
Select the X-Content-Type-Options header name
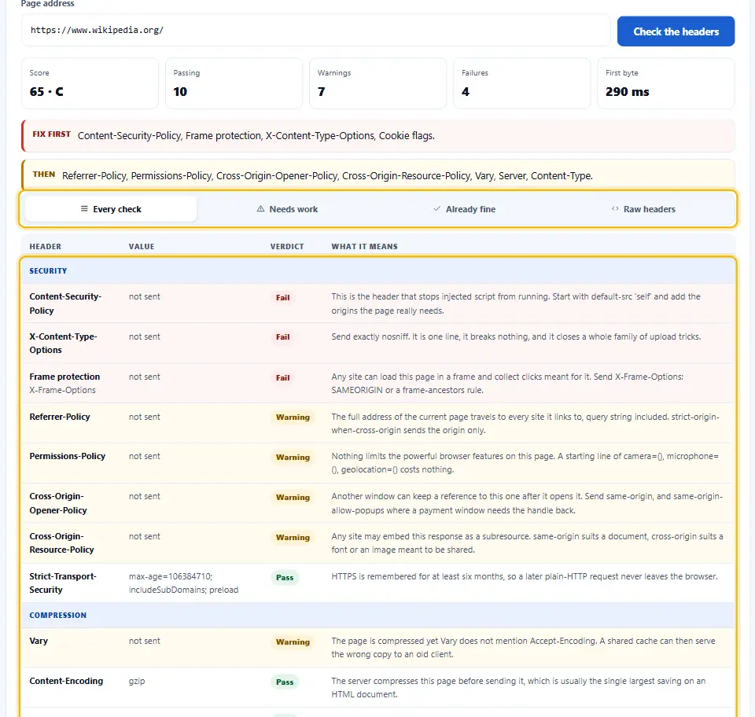click(x=63, y=343)
